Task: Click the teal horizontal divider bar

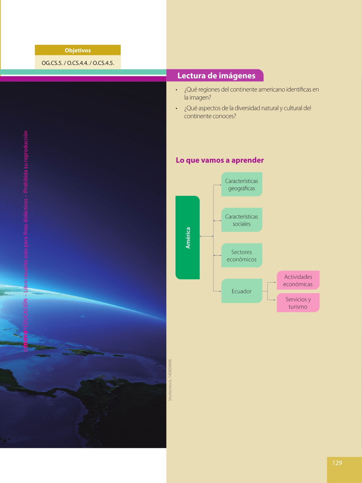Action: (83, 72)
